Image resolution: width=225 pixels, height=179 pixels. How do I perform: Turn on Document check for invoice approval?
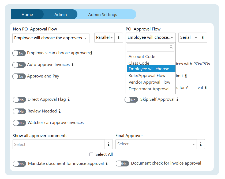(122, 164)
